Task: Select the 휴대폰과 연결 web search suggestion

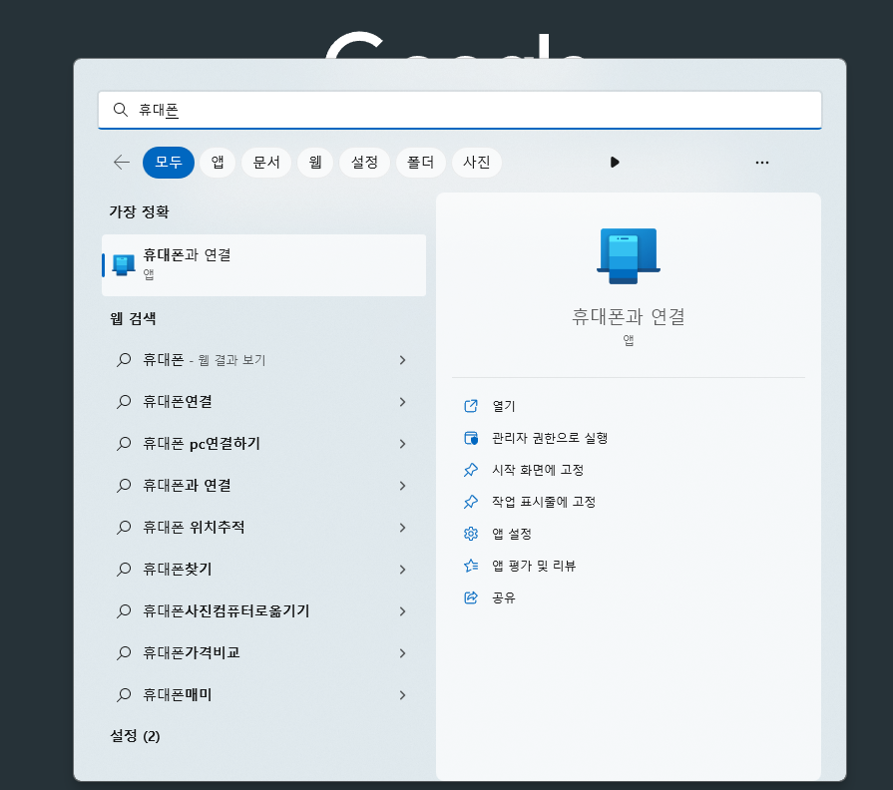Action: click(x=263, y=486)
